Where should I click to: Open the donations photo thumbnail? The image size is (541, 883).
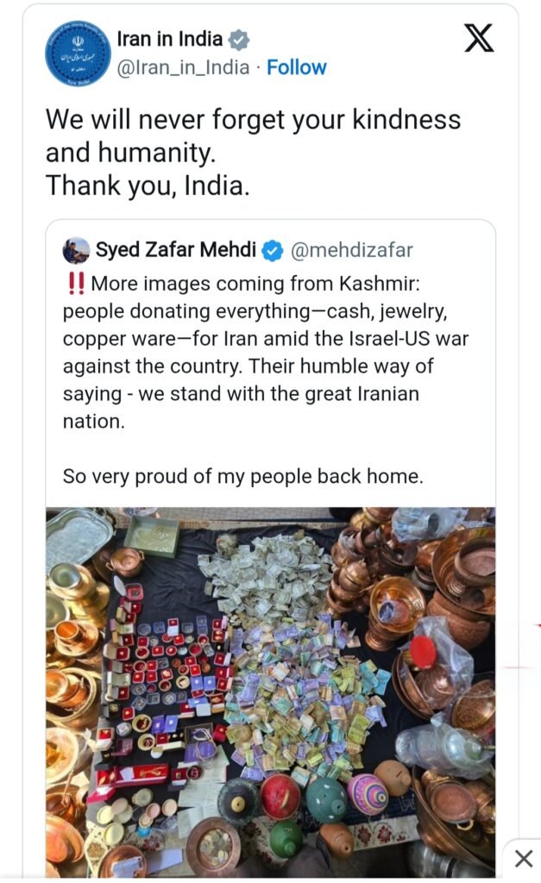click(x=270, y=690)
